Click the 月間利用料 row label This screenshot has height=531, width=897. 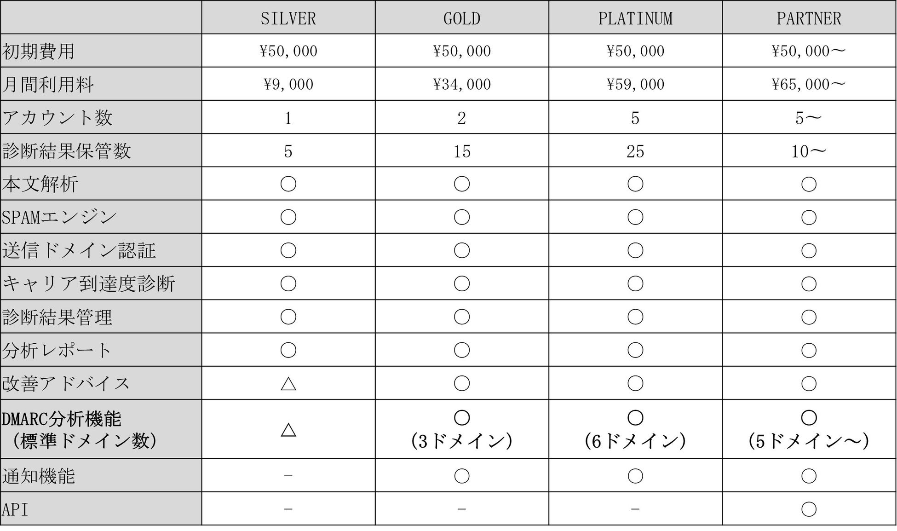coord(48,85)
